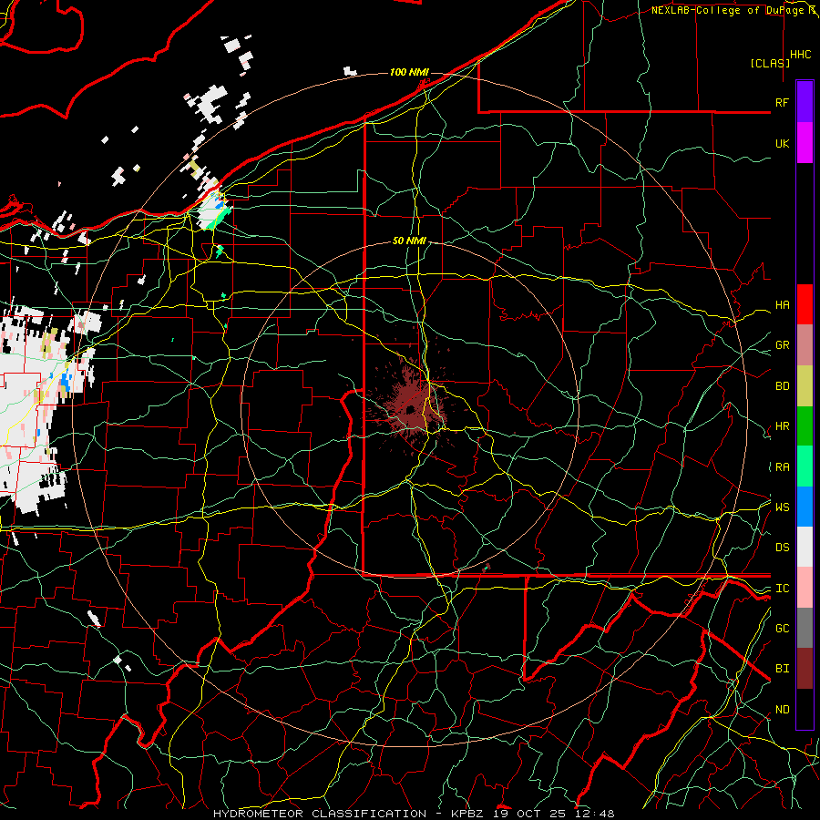This screenshot has width=820, height=820.
Task: Click the '[CLAS]' legend header text
Action: click(770, 63)
